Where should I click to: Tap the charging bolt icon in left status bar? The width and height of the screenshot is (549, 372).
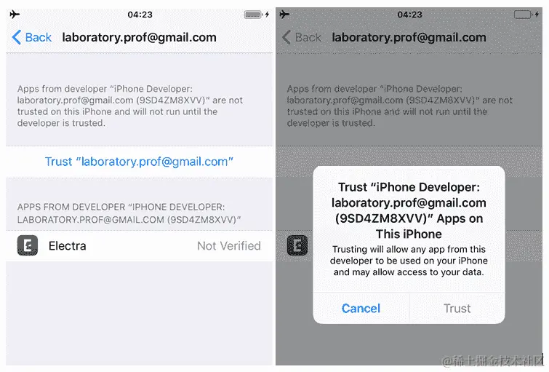[267, 15]
